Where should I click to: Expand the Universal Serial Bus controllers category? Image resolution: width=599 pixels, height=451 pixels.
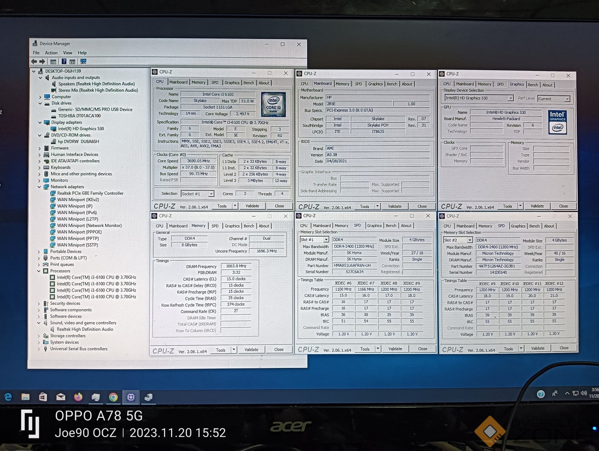39,349
